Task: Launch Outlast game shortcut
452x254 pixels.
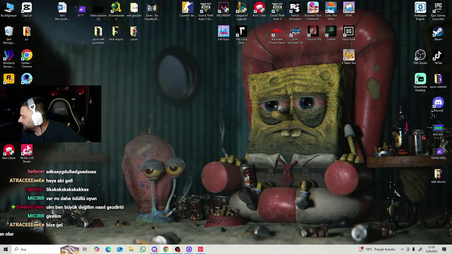Action: tap(331, 34)
